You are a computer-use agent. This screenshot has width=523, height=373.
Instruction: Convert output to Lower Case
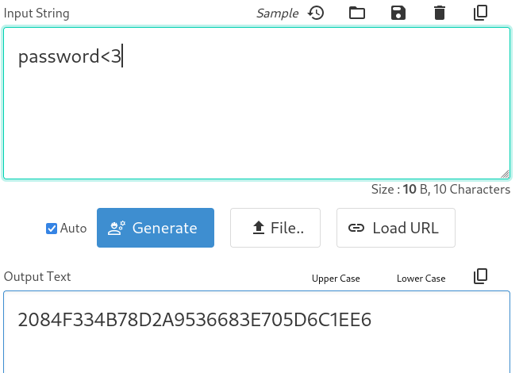point(421,279)
